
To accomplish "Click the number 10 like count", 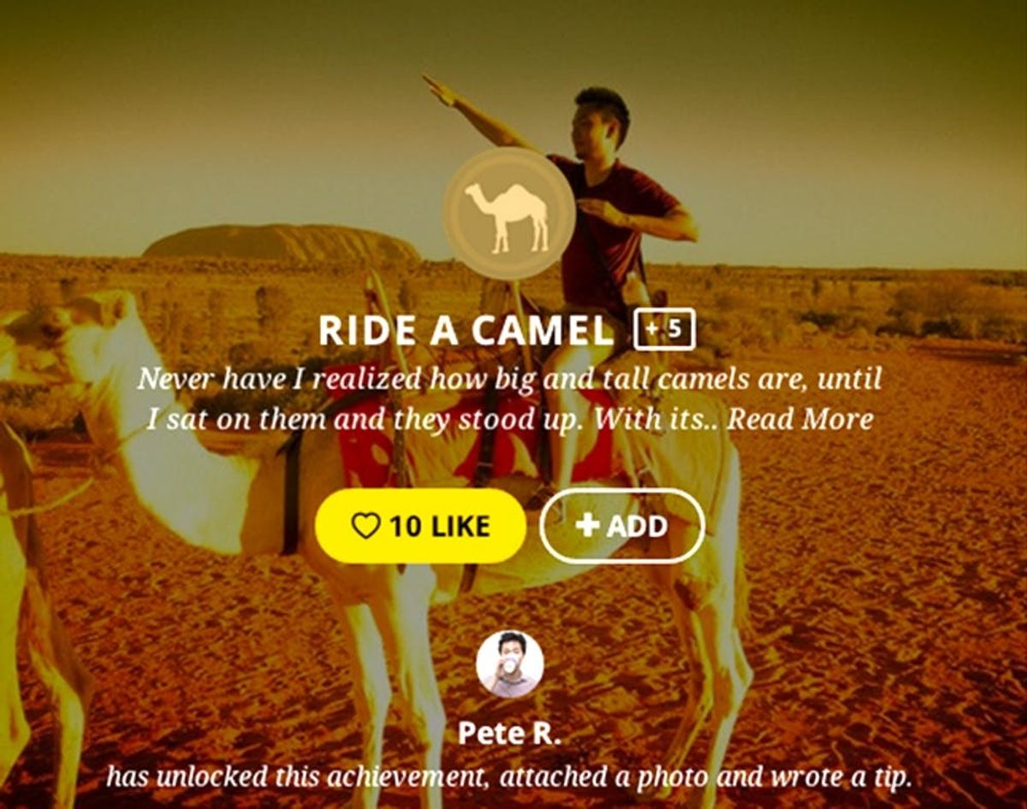I will [x=406, y=526].
